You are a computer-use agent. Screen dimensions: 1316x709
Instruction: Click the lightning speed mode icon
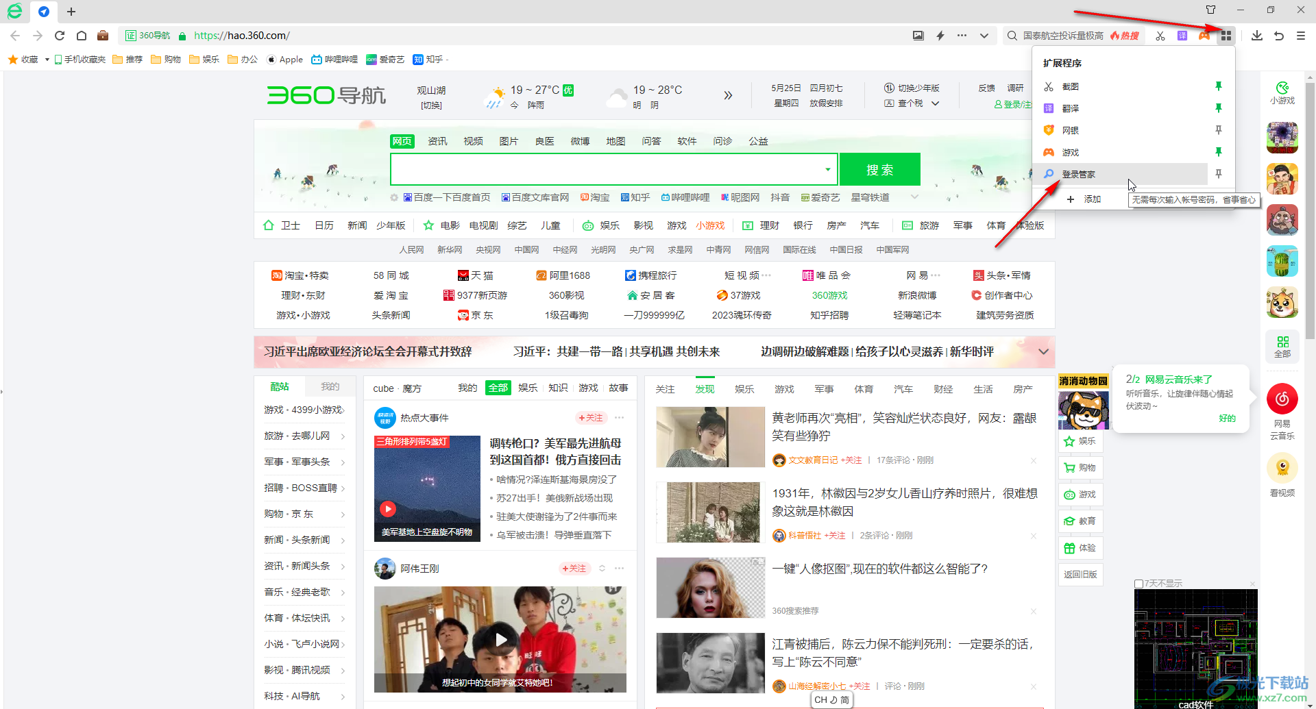click(940, 36)
